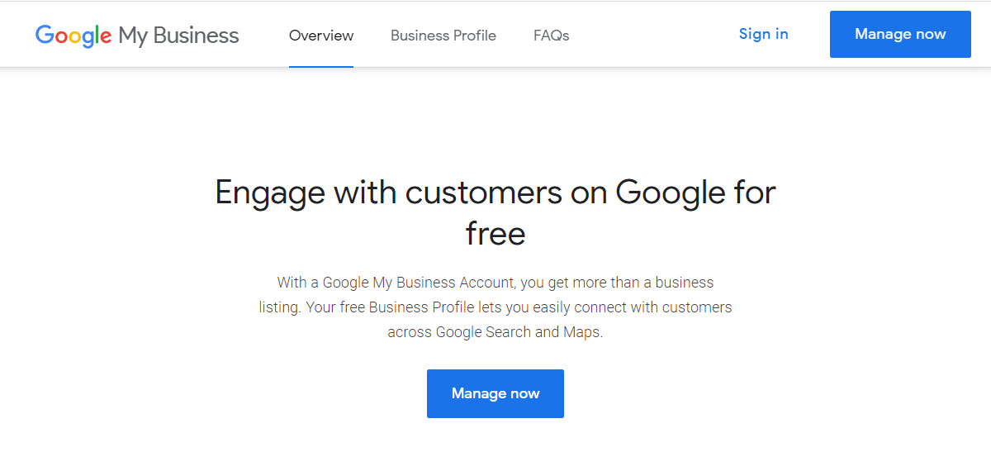Open the Overview tab

(321, 36)
